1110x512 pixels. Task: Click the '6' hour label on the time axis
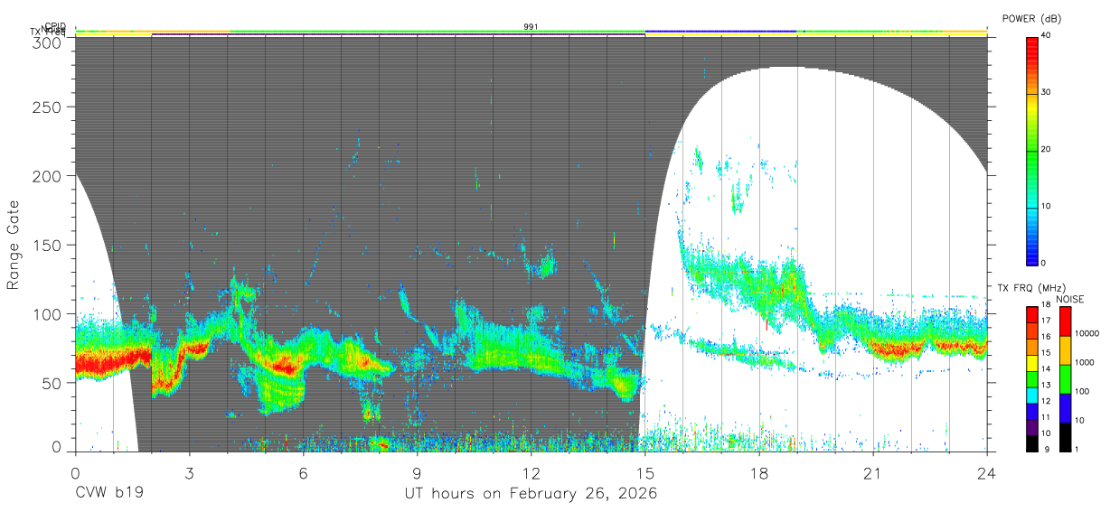[x=303, y=473]
